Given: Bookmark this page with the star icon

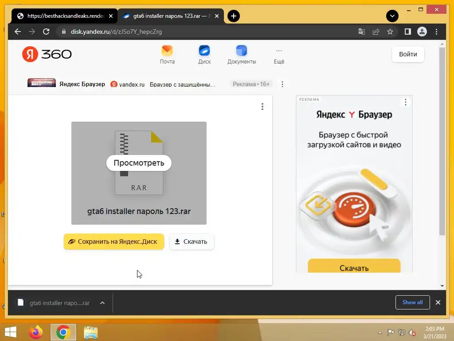Looking at the screenshot, I should (x=390, y=32).
